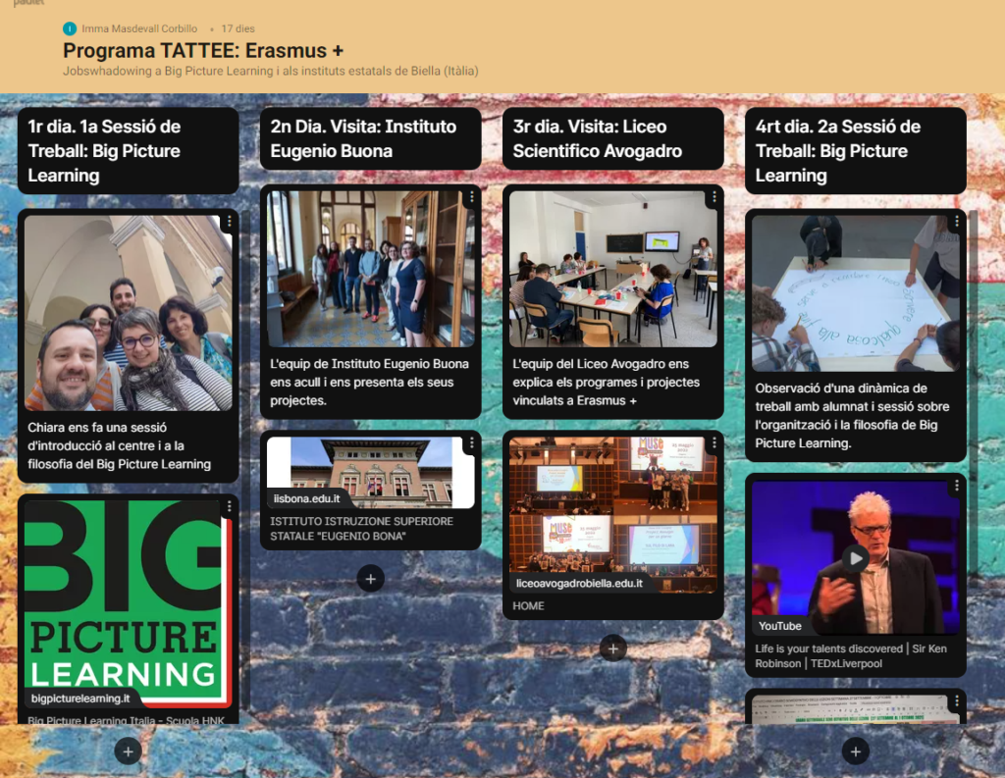Visit the liceoavogadrobiella.edu.it link

[x=579, y=583]
